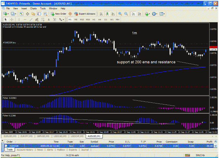Select order row 3105328
This screenshot has width=219, height=158.
(109, 146)
